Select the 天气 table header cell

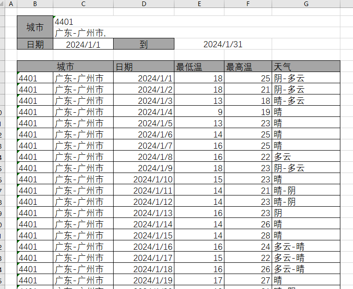(x=306, y=66)
